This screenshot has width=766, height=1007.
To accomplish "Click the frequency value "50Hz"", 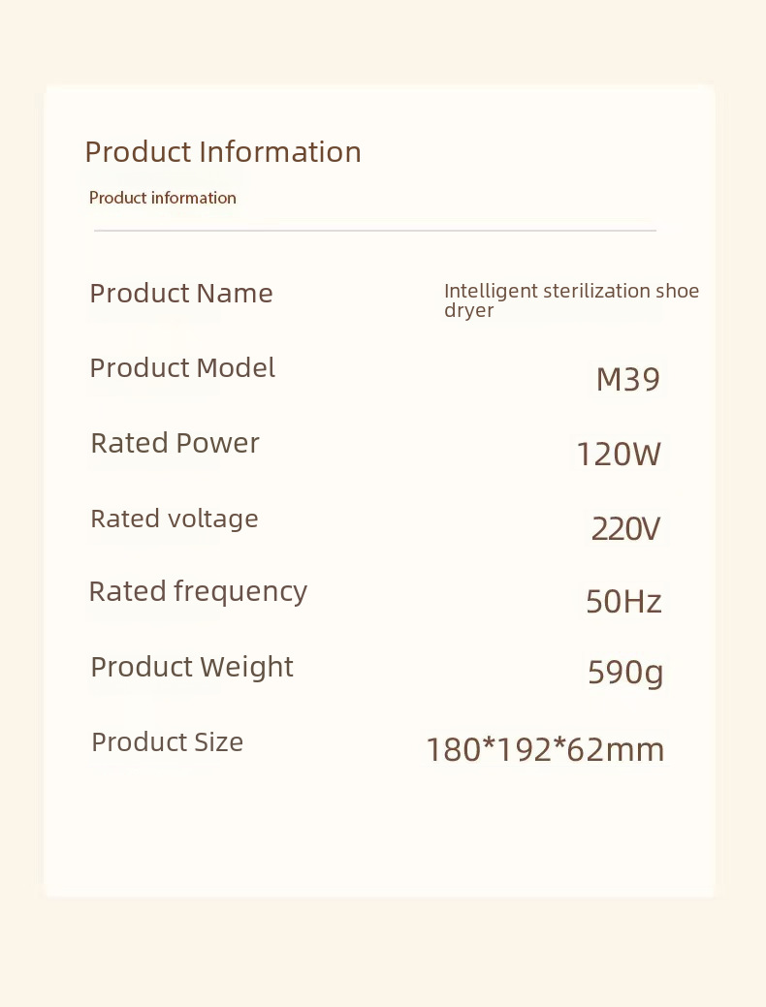I will [x=623, y=602].
